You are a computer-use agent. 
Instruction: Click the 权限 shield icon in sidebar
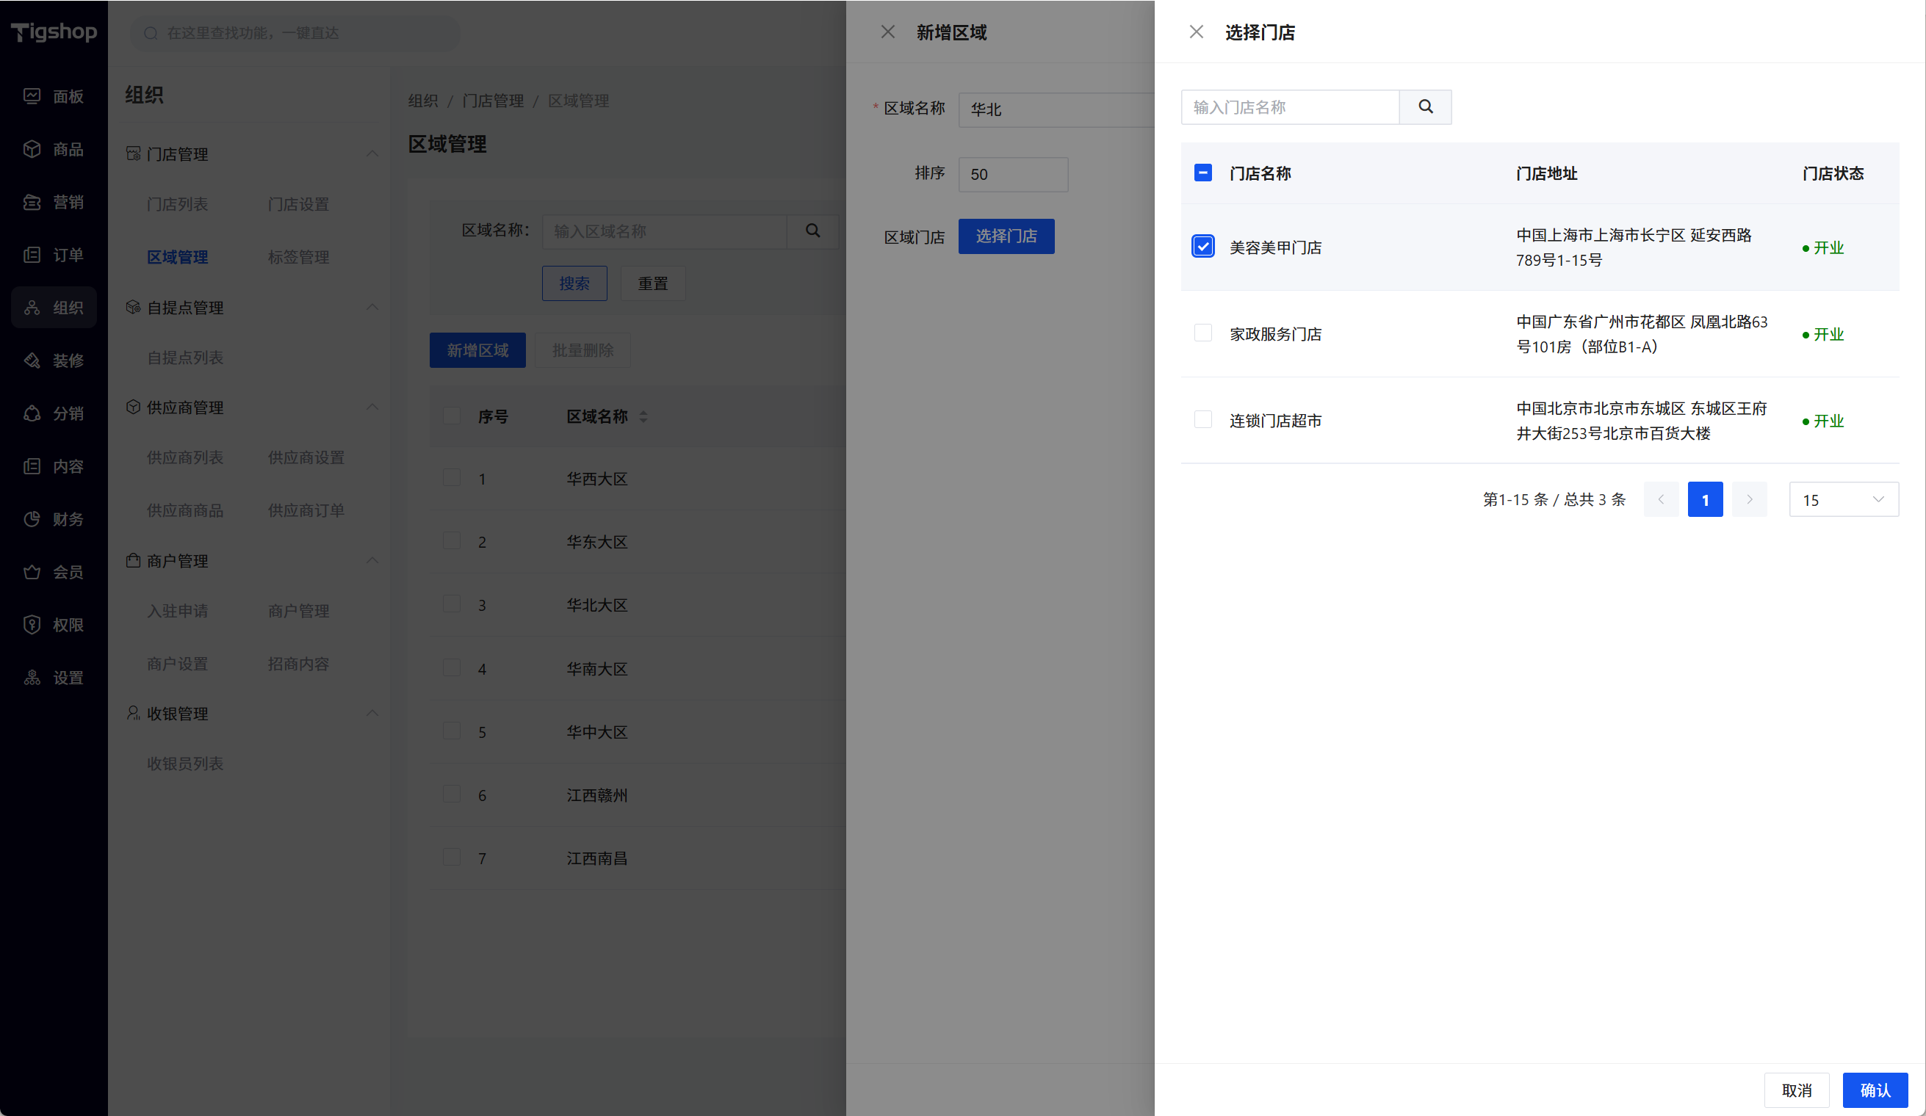coord(32,624)
